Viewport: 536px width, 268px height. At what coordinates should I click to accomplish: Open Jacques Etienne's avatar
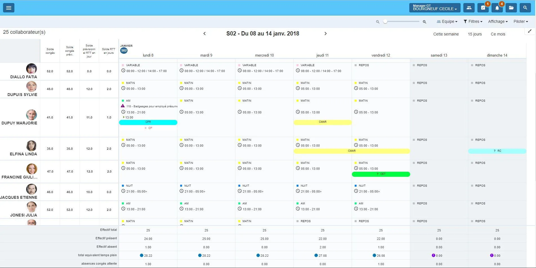[32, 189]
